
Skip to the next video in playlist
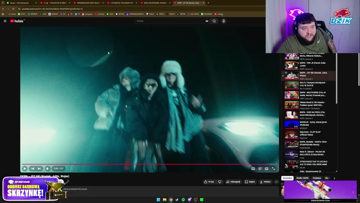(39, 169)
